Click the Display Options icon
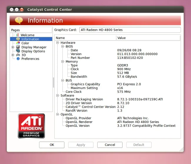This screenshot has height=164, width=191. [x=18, y=51]
